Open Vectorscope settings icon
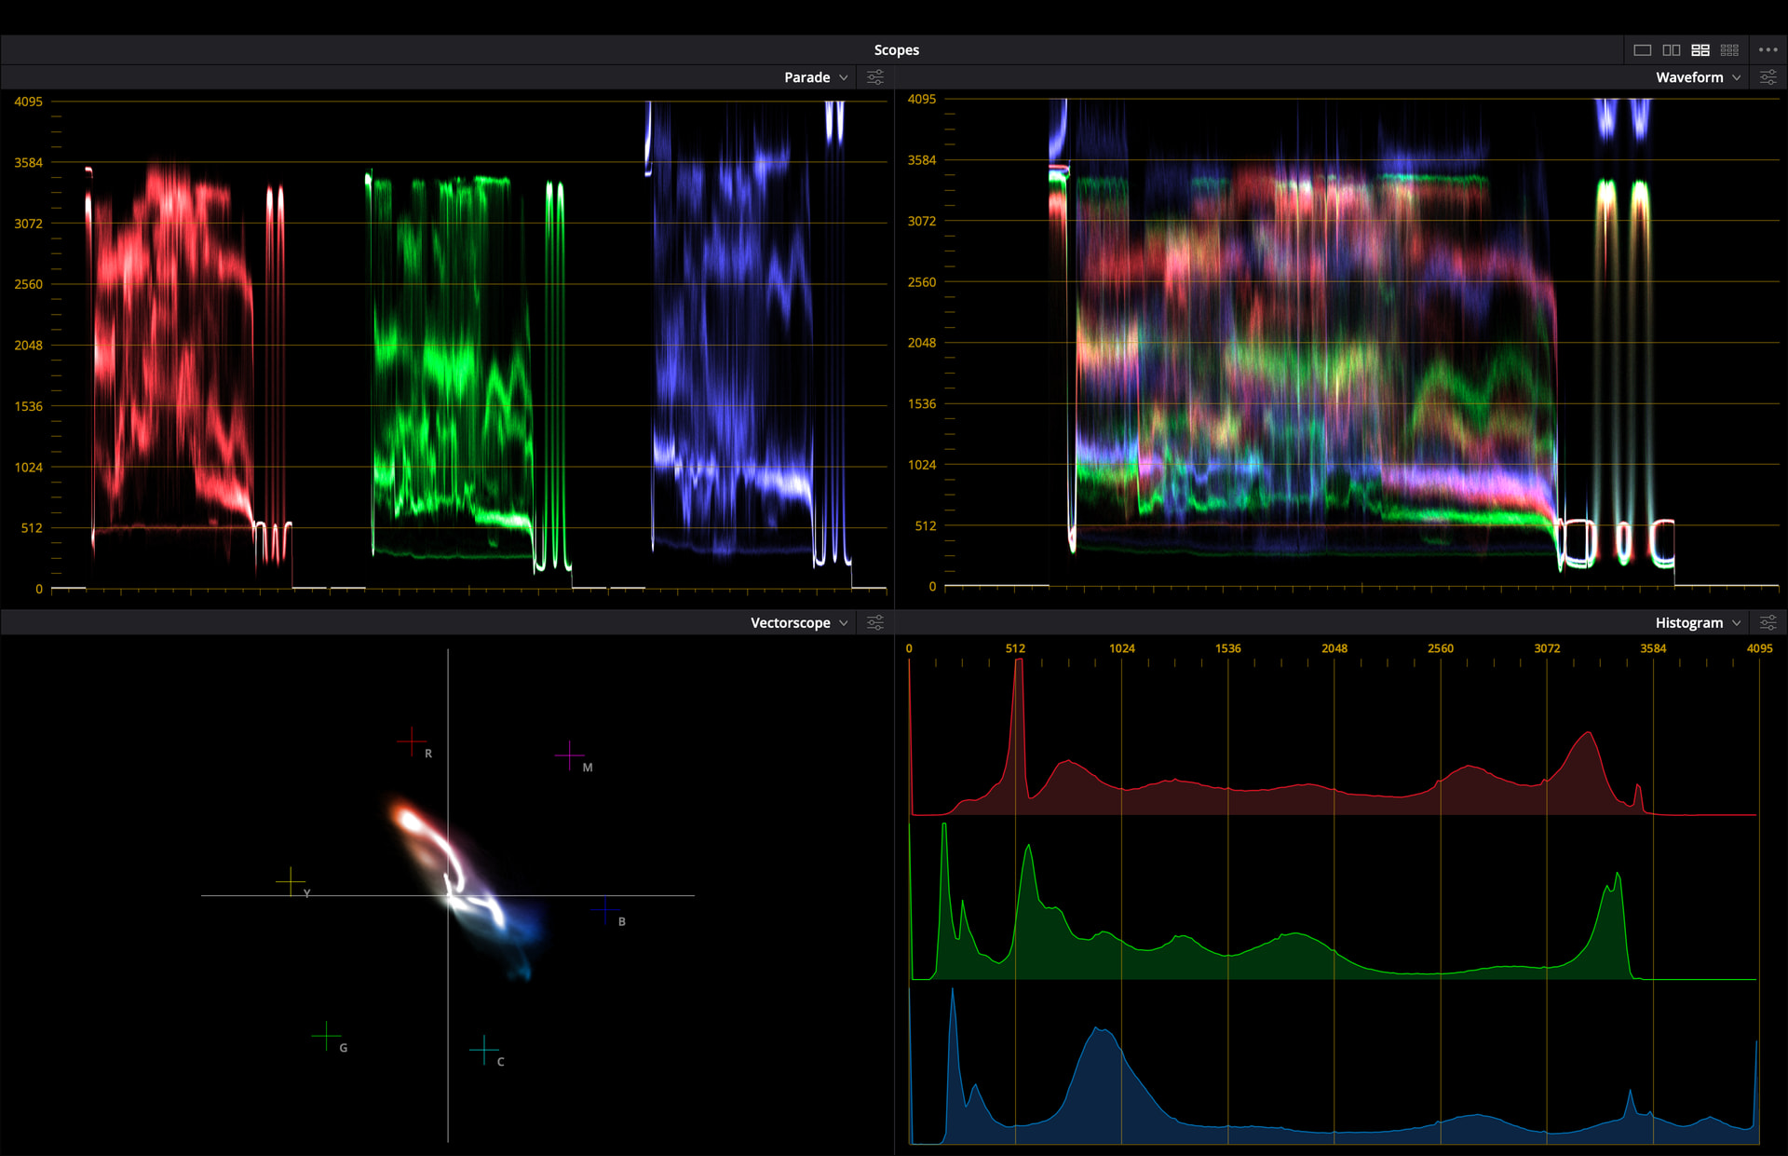The height and width of the screenshot is (1156, 1788). 875,622
